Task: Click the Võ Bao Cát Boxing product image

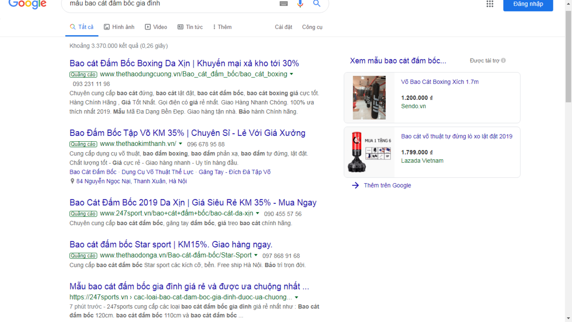Action: pyautogui.click(x=369, y=98)
